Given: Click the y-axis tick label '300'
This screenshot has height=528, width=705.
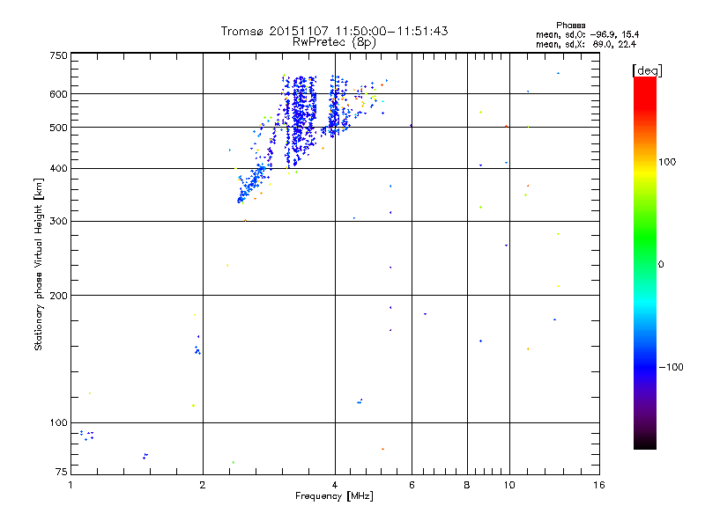Looking at the screenshot, I should tap(58, 222).
